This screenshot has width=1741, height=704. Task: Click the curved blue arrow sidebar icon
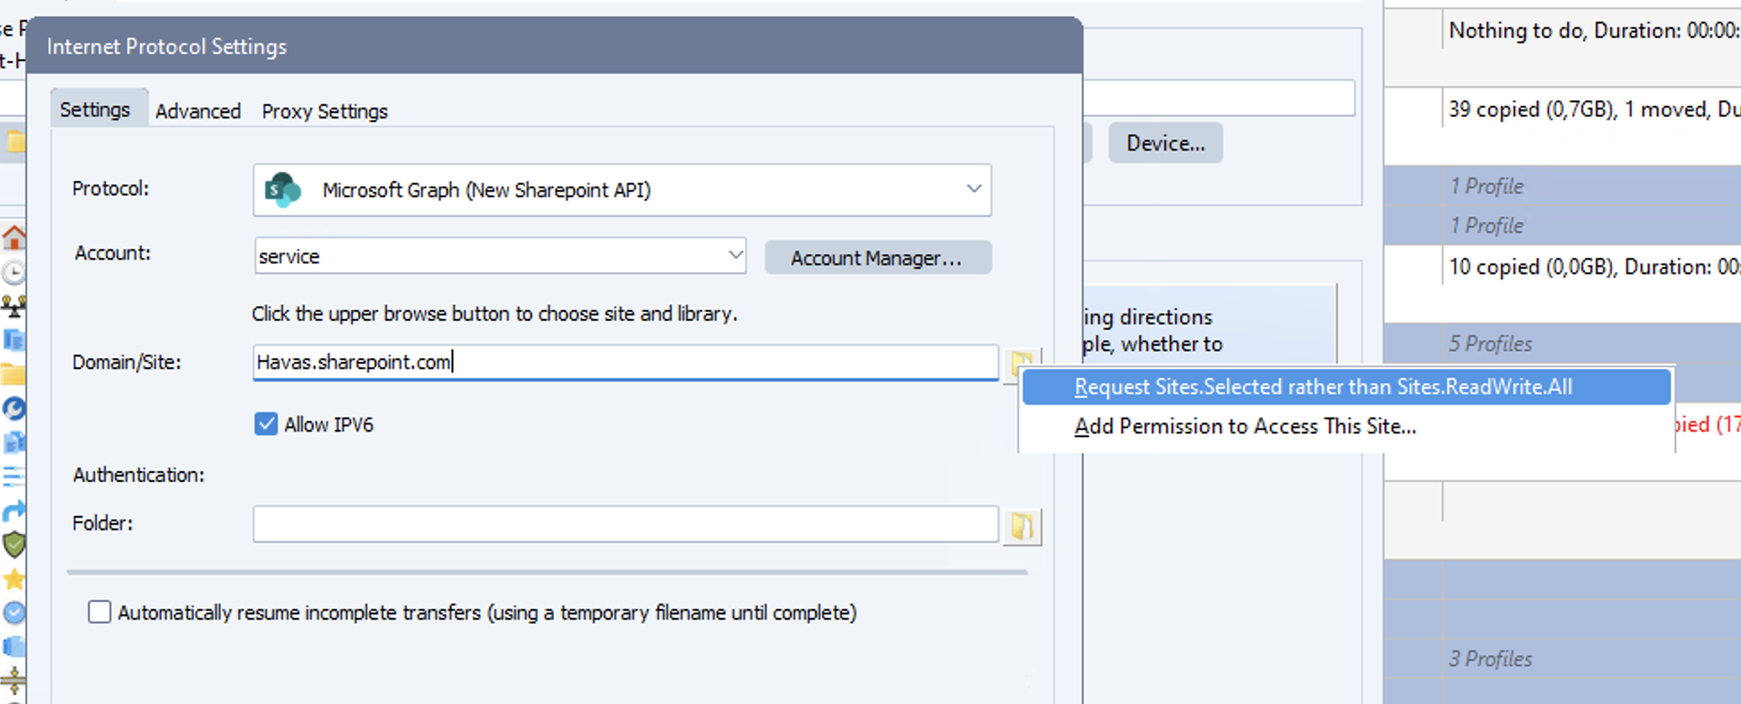coord(13,511)
